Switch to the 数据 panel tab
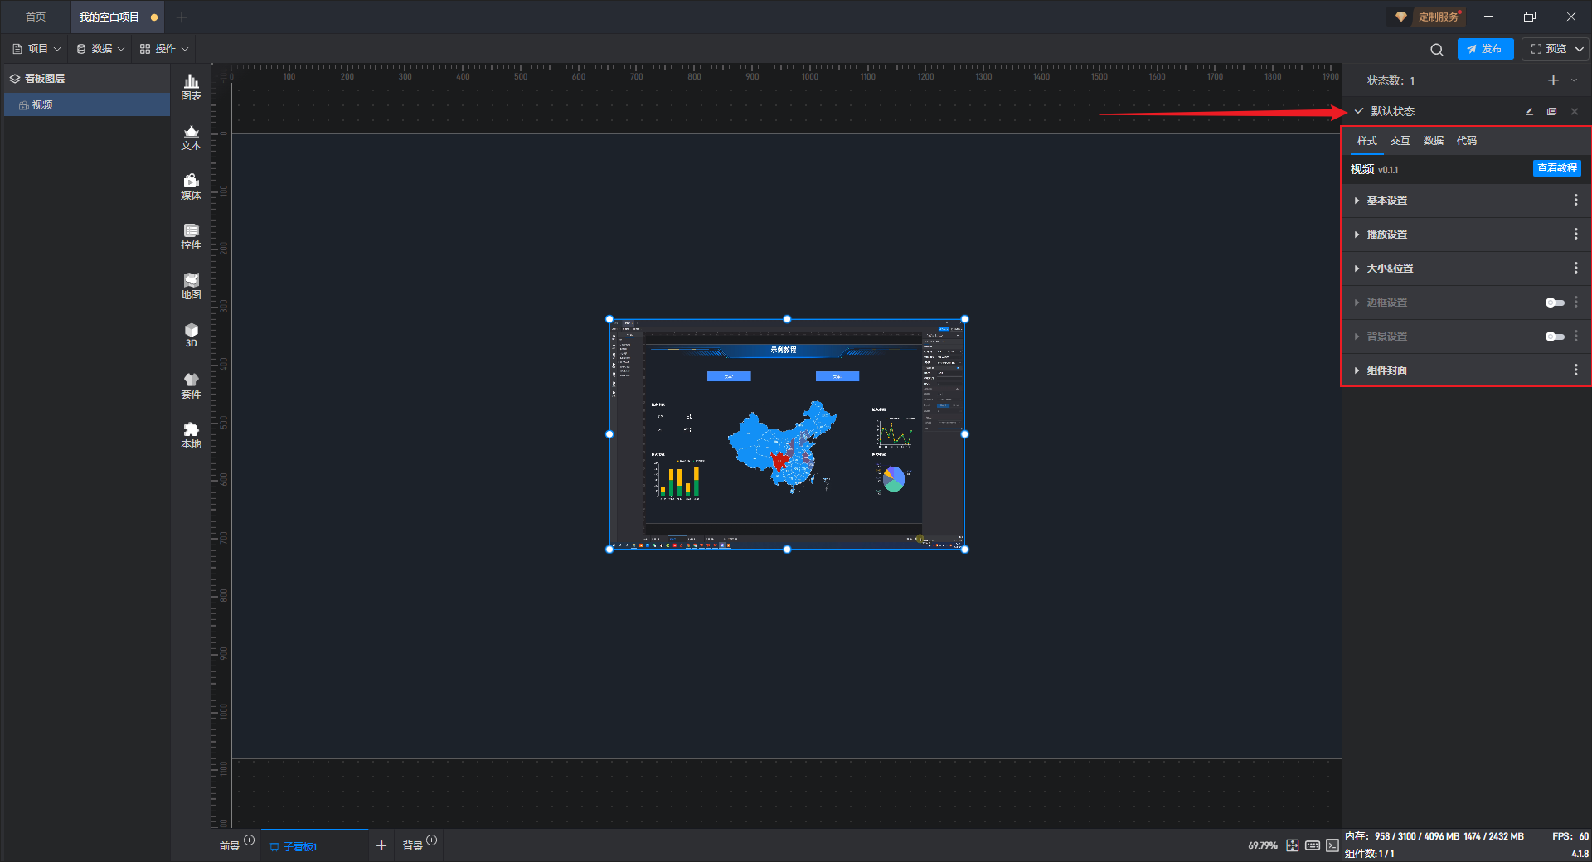1592x862 pixels. [1433, 141]
